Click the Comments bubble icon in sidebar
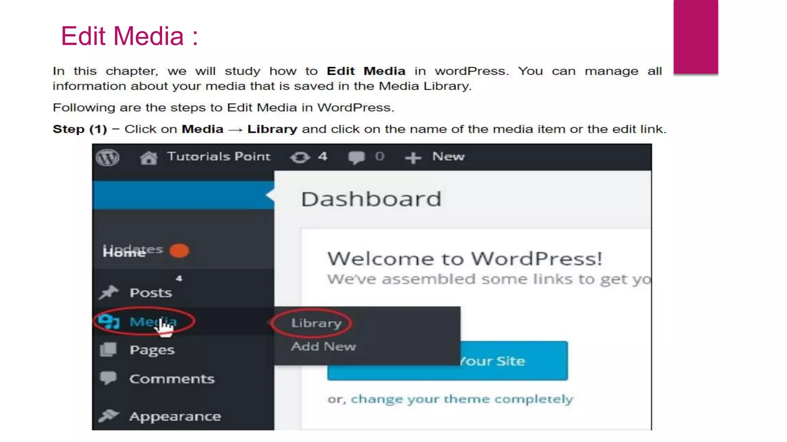The image size is (787, 442). pos(108,378)
